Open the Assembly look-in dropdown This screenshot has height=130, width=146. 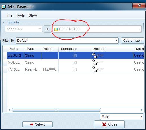pyautogui.click(x=24, y=29)
